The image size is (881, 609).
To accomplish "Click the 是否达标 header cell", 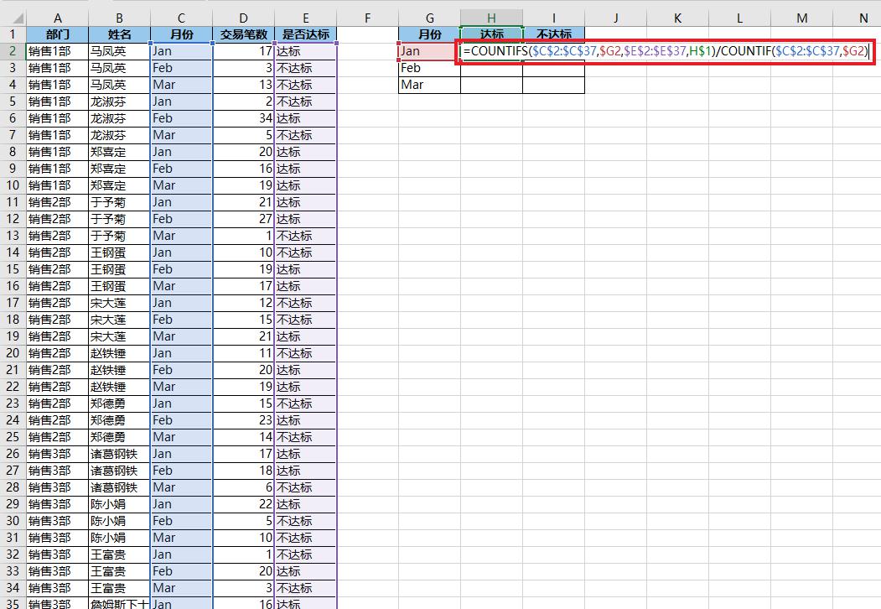I will click(x=306, y=34).
